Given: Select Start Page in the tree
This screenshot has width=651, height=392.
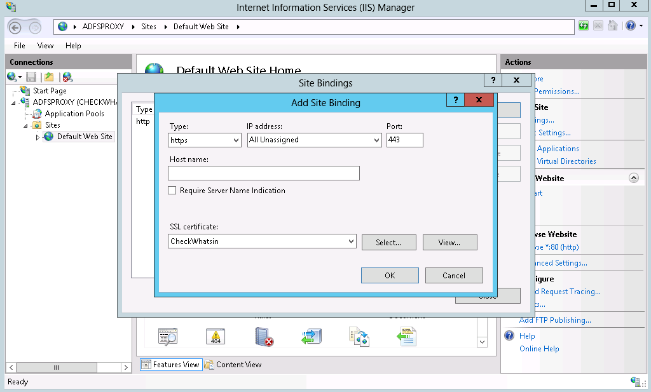Looking at the screenshot, I should [x=50, y=91].
